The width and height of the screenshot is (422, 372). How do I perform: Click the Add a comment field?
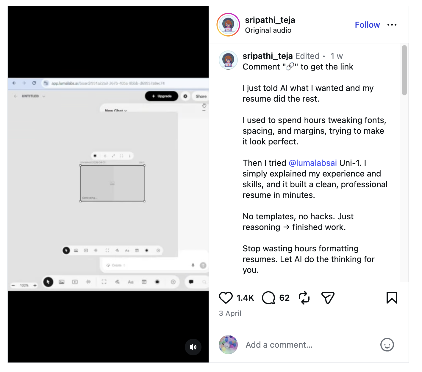pos(310,345)
